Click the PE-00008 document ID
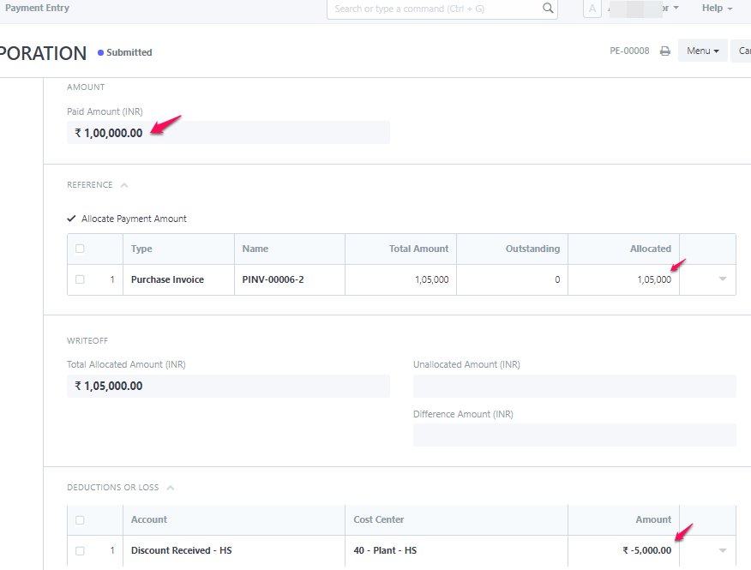Screen dimensions: 751x570 tap(629, 51)
